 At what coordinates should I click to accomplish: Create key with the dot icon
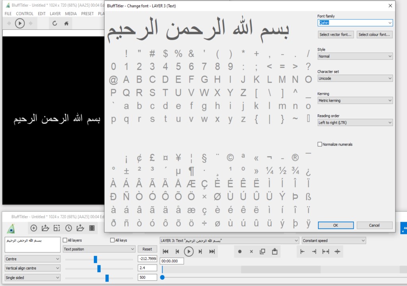[240, 251]
